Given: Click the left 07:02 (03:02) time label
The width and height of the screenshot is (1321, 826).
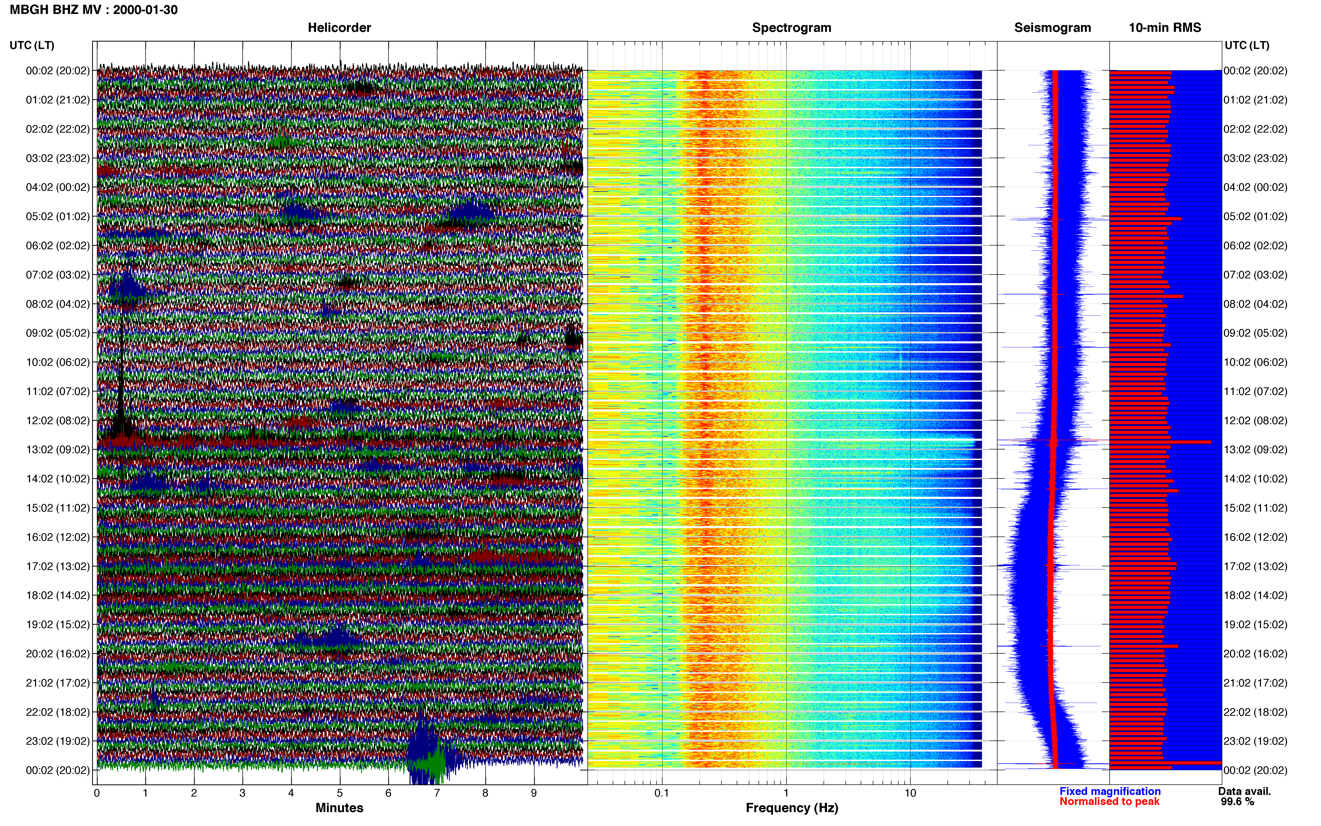Looking at the screenshot, I should [x=57, y=275].
